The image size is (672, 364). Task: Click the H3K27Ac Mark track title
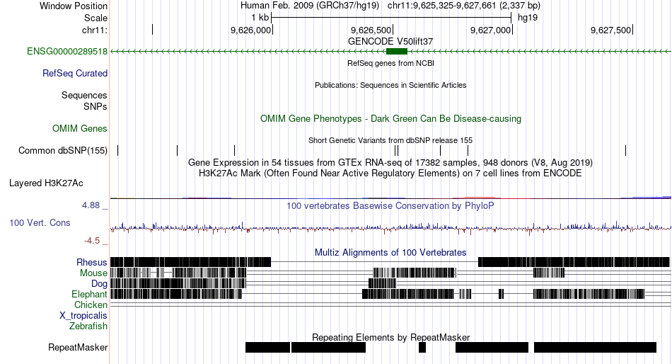pos(390,174)
